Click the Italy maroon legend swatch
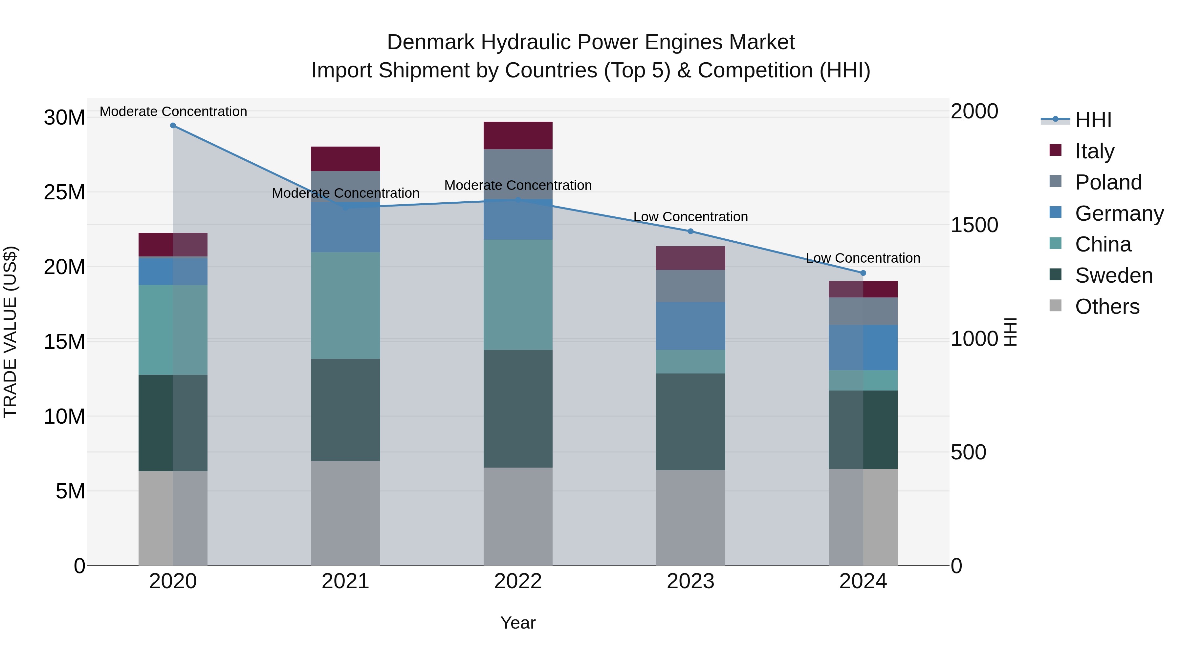 (1055, 150)
